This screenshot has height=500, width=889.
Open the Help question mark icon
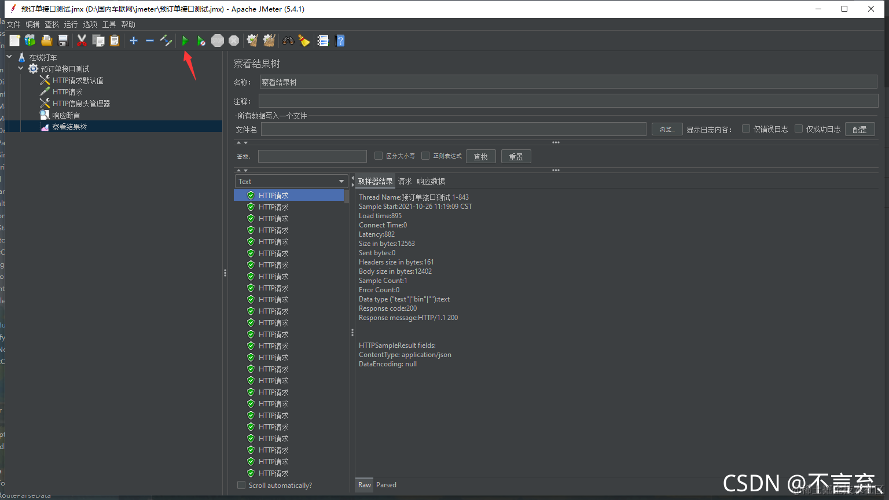340,41
